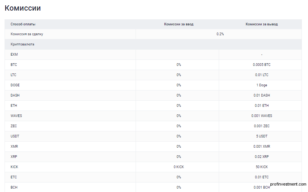Click the 0.001 ZEC withdrawal fee
Screen dimensions: 308x192
point(262,126)
